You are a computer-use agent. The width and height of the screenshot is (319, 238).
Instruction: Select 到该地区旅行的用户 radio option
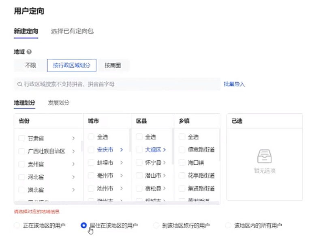156,225
